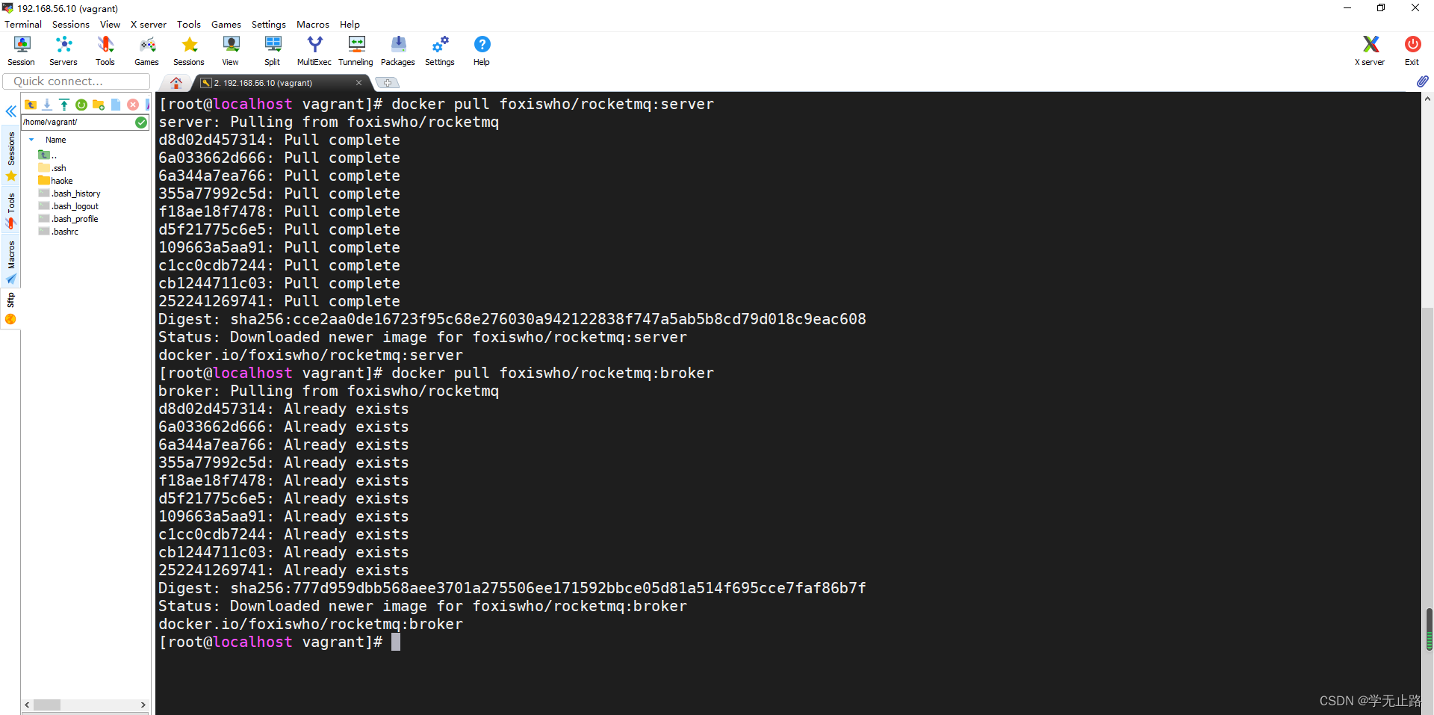
Task: Click the Help question mark icon
Action: (x=482, y=51)
